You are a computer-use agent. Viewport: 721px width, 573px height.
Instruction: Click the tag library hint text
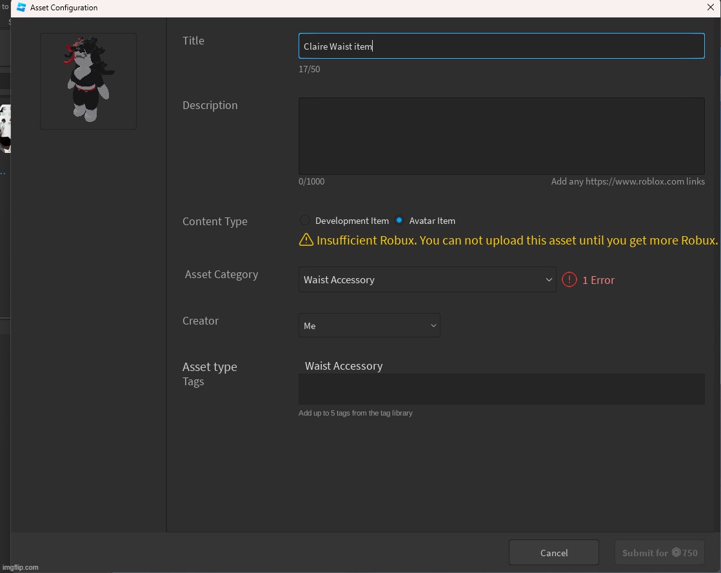click(355, 413)
